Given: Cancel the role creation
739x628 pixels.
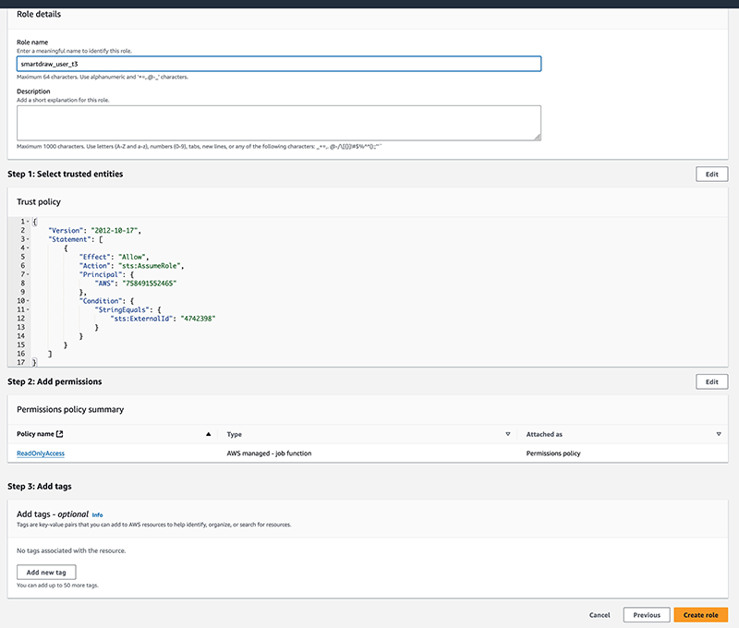Looking at the screenshot, I should point(600,614).
